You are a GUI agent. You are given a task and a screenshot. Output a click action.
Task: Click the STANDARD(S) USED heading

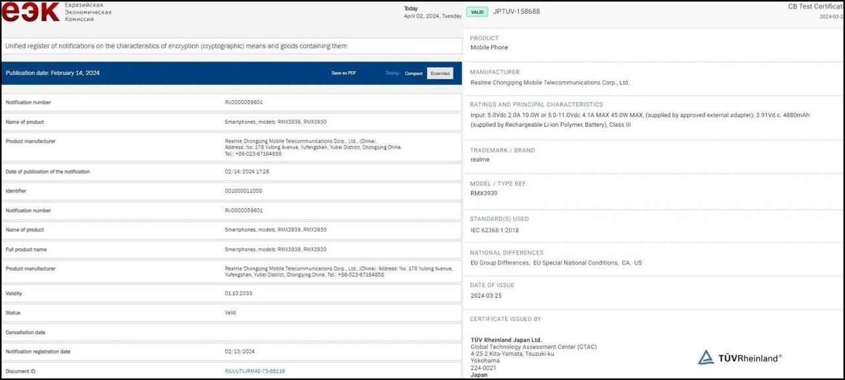499,218
